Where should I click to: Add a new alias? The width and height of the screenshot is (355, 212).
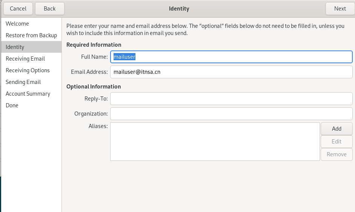[x=337, y=129]
